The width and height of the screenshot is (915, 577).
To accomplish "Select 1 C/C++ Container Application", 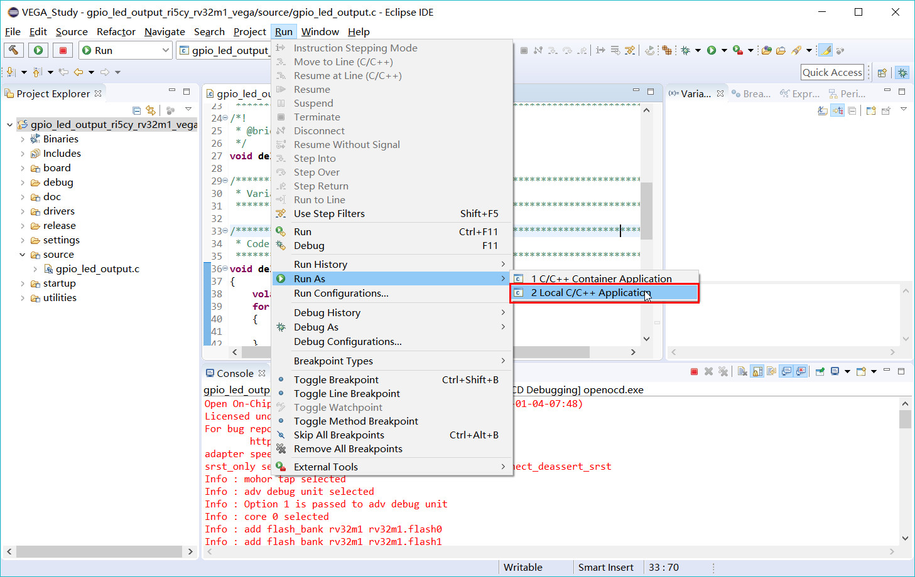I will click(x=604, y=278).
